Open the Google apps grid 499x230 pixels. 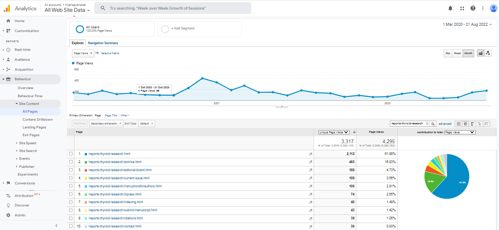point(462,8)
